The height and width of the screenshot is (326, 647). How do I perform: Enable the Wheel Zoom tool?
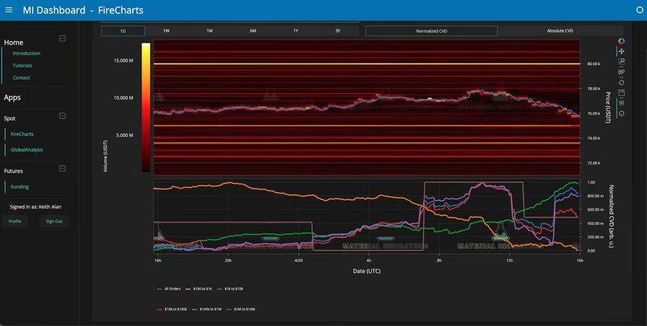[622, 72]
